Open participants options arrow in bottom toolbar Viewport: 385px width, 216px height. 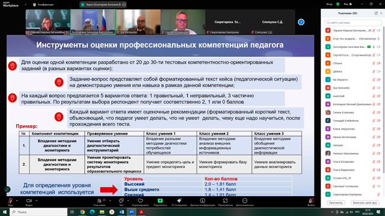click(x=109, y=200)
